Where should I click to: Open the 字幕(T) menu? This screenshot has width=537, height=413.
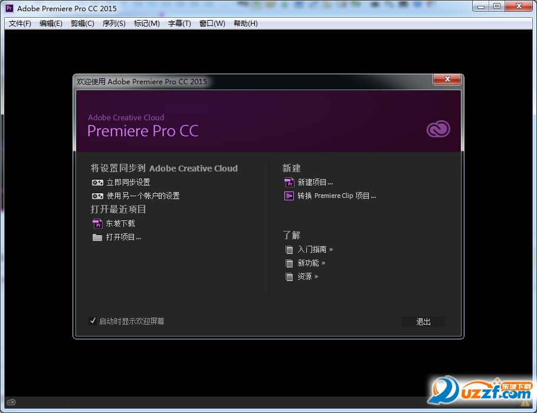point(179,23)
